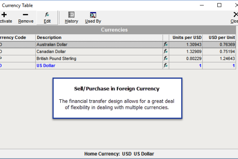The image size is (238, 159).
Task: Click the Canadian Dollar currency code cell
Action: tap(17, 51)
